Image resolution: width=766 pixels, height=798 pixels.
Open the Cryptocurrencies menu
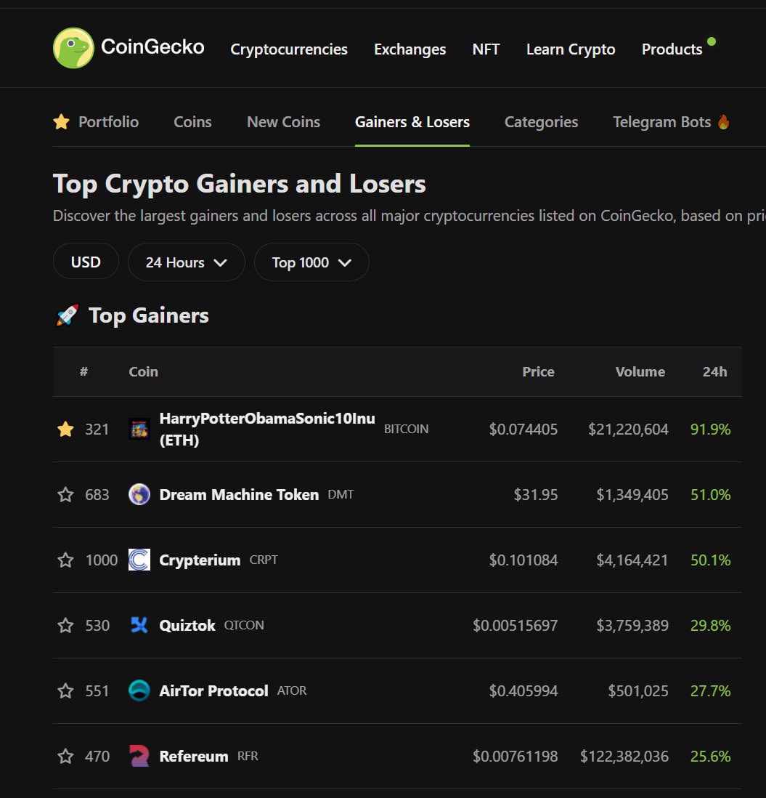[x=289, y=49]
